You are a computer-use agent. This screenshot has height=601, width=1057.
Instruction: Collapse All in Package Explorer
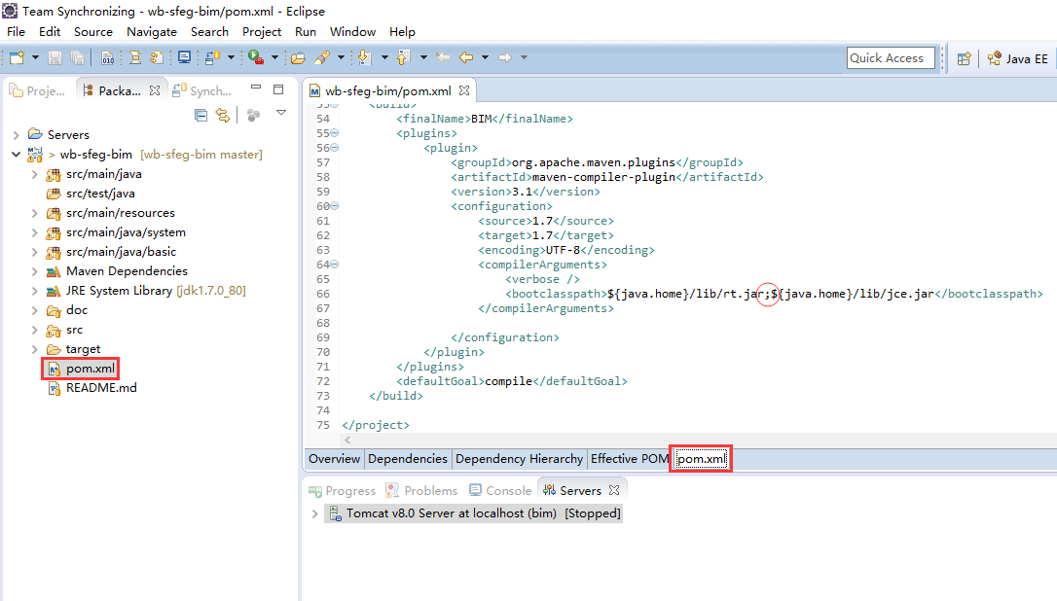pos(200,115)
